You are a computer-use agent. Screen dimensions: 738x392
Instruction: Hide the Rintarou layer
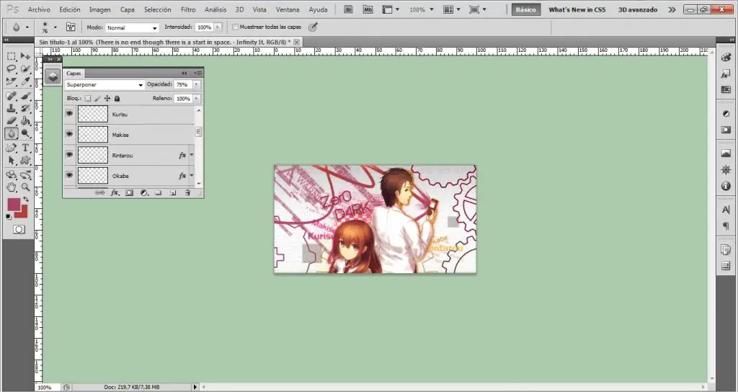click(70, 154)
